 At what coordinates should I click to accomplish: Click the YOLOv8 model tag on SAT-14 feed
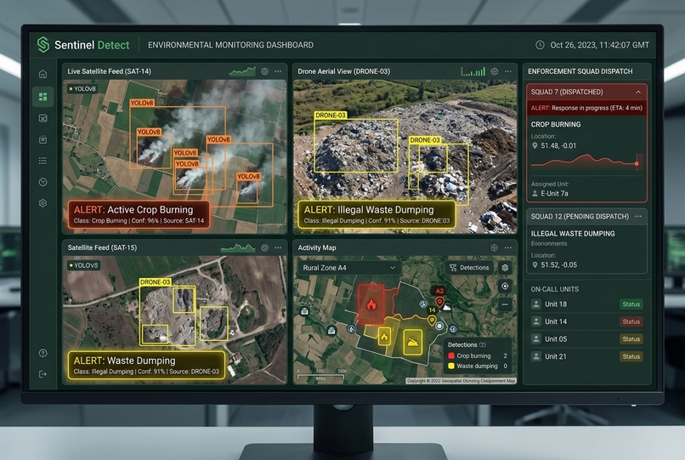pyautogui.click(x=82, y=88)
